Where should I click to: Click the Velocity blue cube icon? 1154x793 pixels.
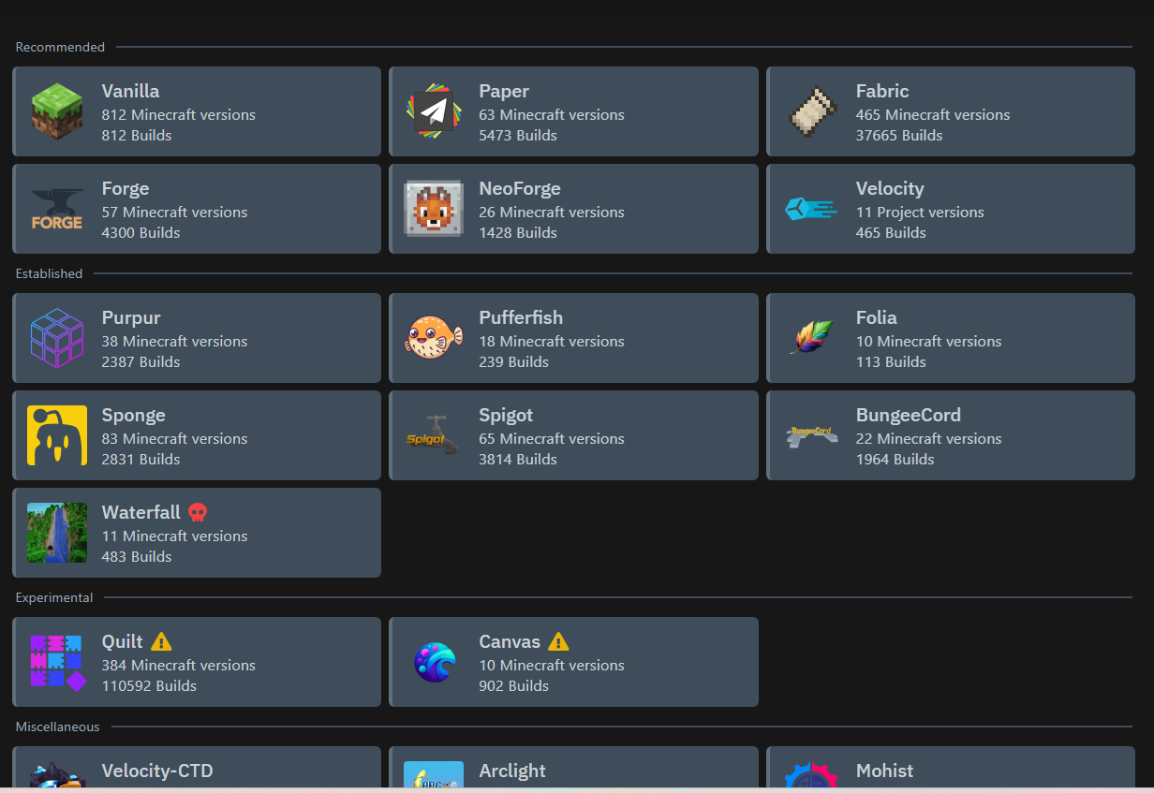pyautogui.click(x=811, y=209)
